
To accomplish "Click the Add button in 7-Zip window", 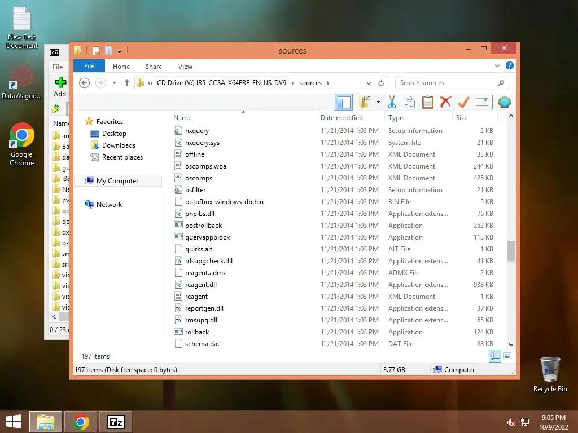I will [x=60, y=87].
